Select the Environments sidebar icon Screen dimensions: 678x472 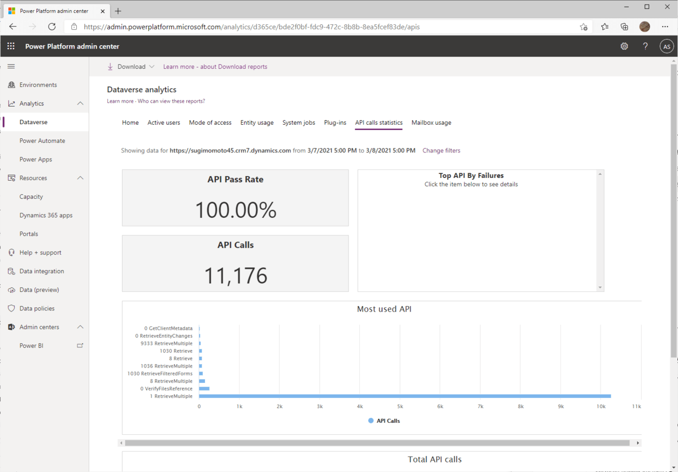[x=12, y=84]
